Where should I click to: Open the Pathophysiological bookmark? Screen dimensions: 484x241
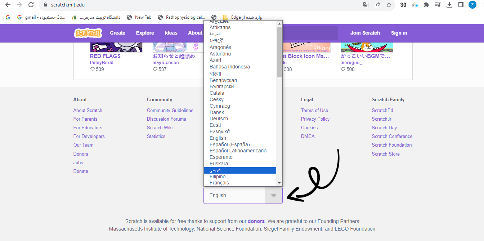point(181,17)
